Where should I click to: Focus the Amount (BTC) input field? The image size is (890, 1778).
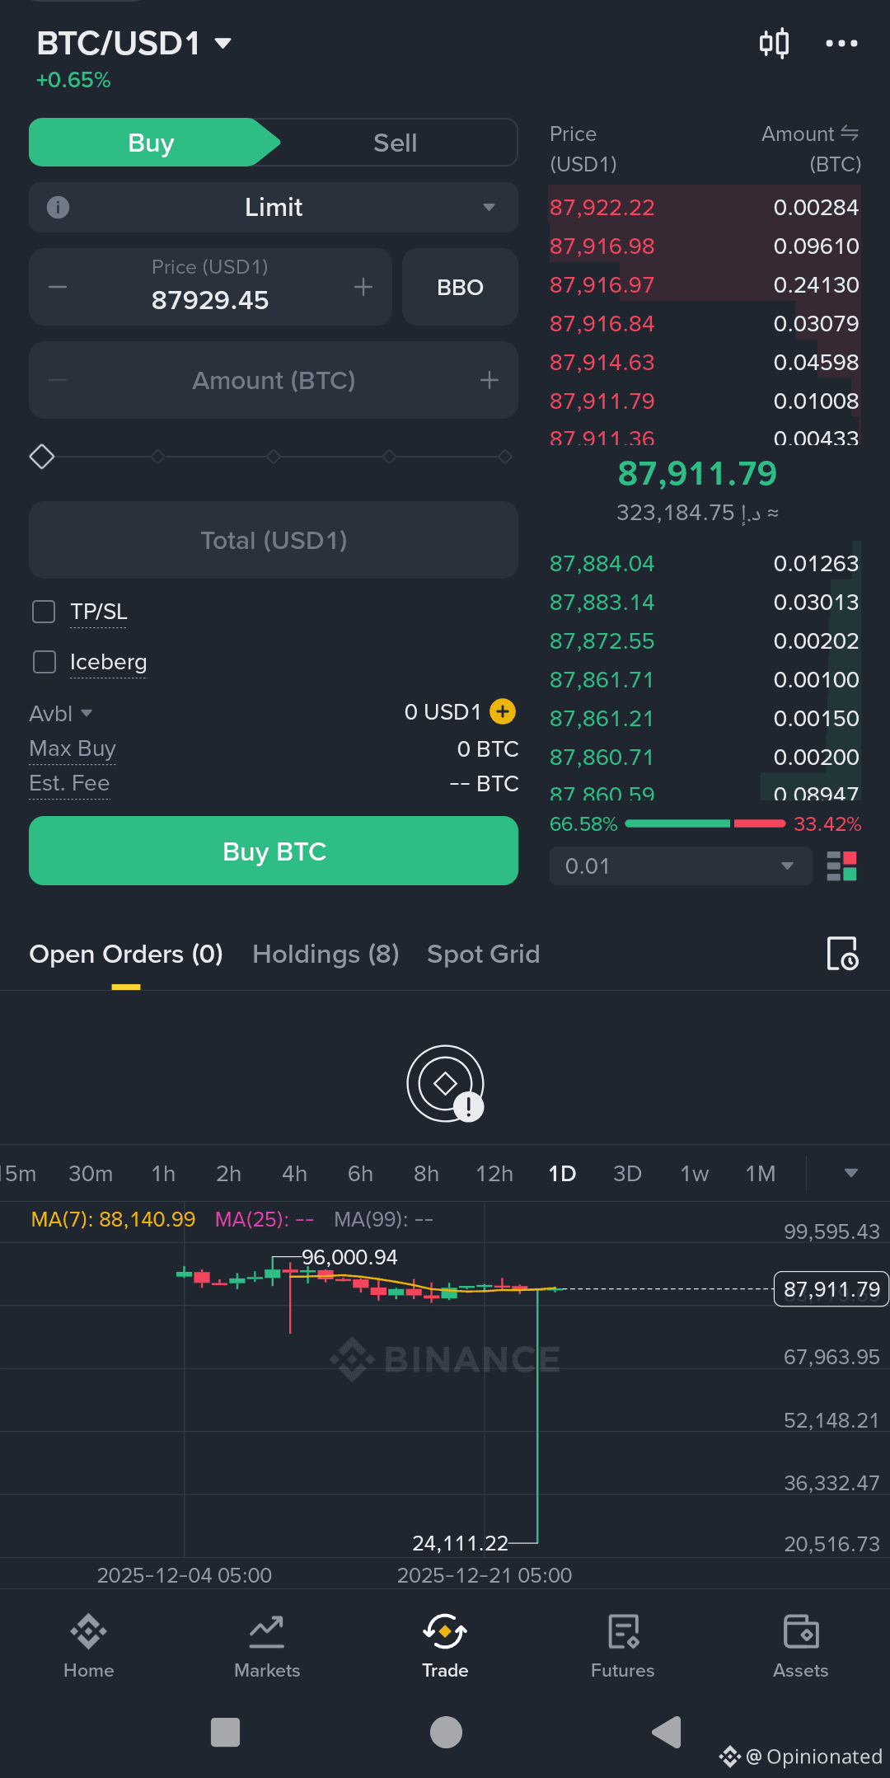(274, 380)
